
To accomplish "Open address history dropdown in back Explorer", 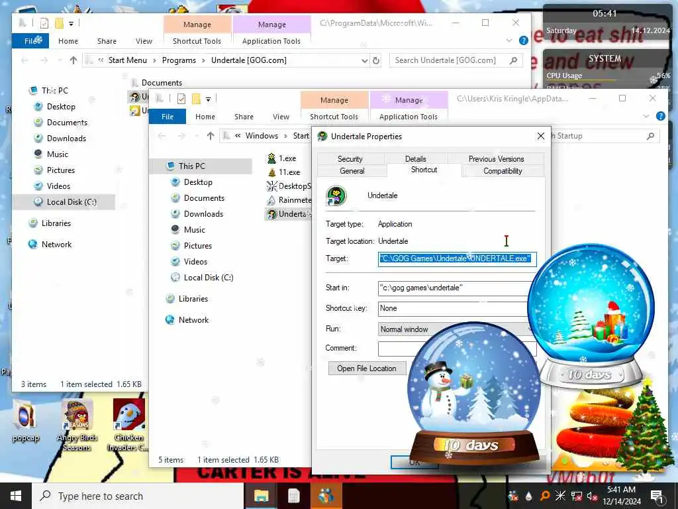I will tap(365, 60).
